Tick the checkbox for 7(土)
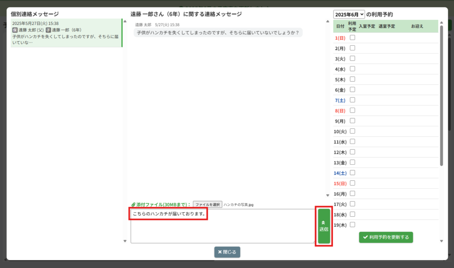This screenshot has height=268, width=454. [352, 100]
